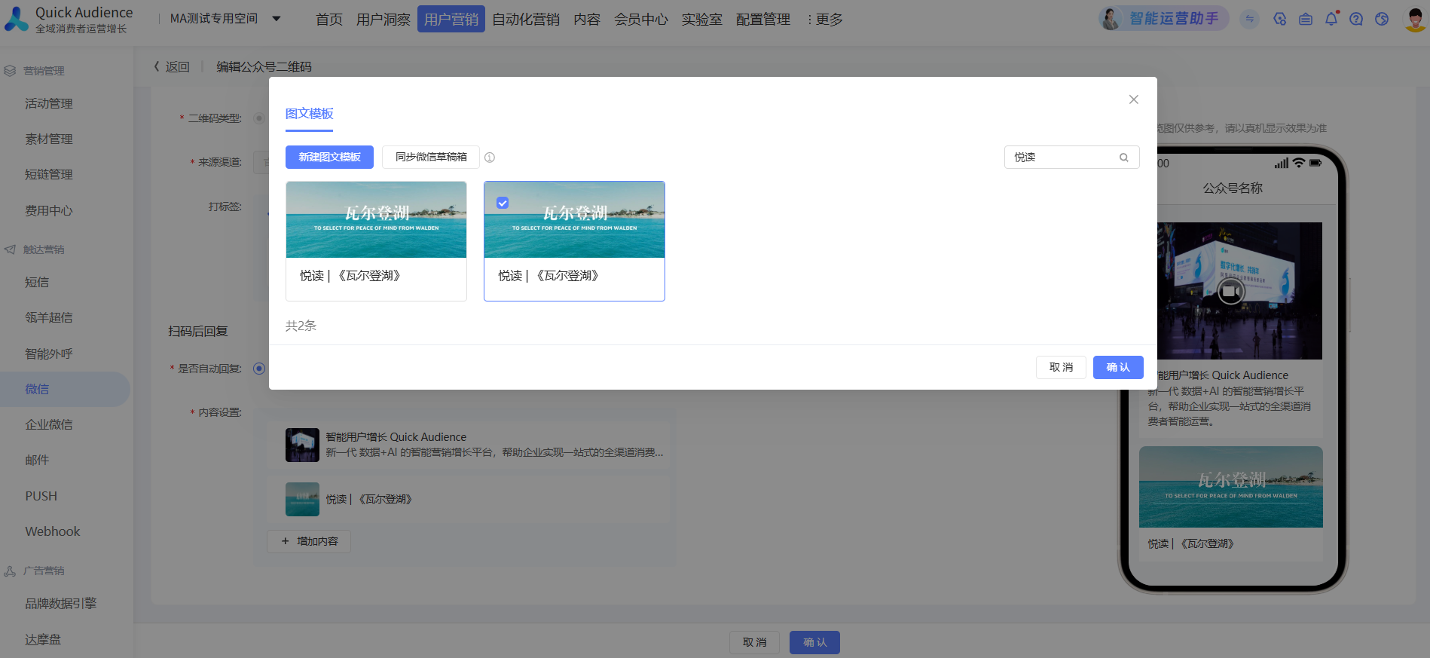Viewport: 1430px width, 658px height.
Task: Open the user avatar menu
Action: click(x=1415, y=19)
